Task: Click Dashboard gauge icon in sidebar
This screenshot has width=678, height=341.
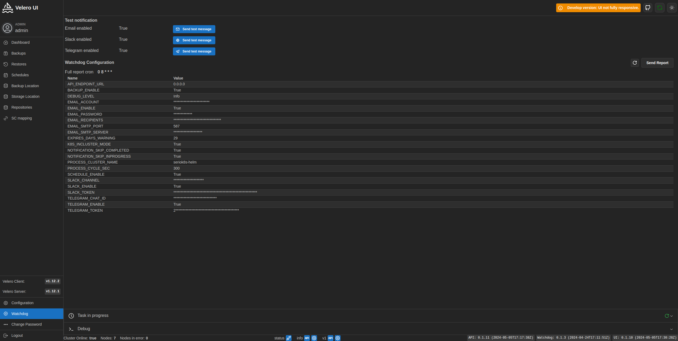Action: [6, 42]
